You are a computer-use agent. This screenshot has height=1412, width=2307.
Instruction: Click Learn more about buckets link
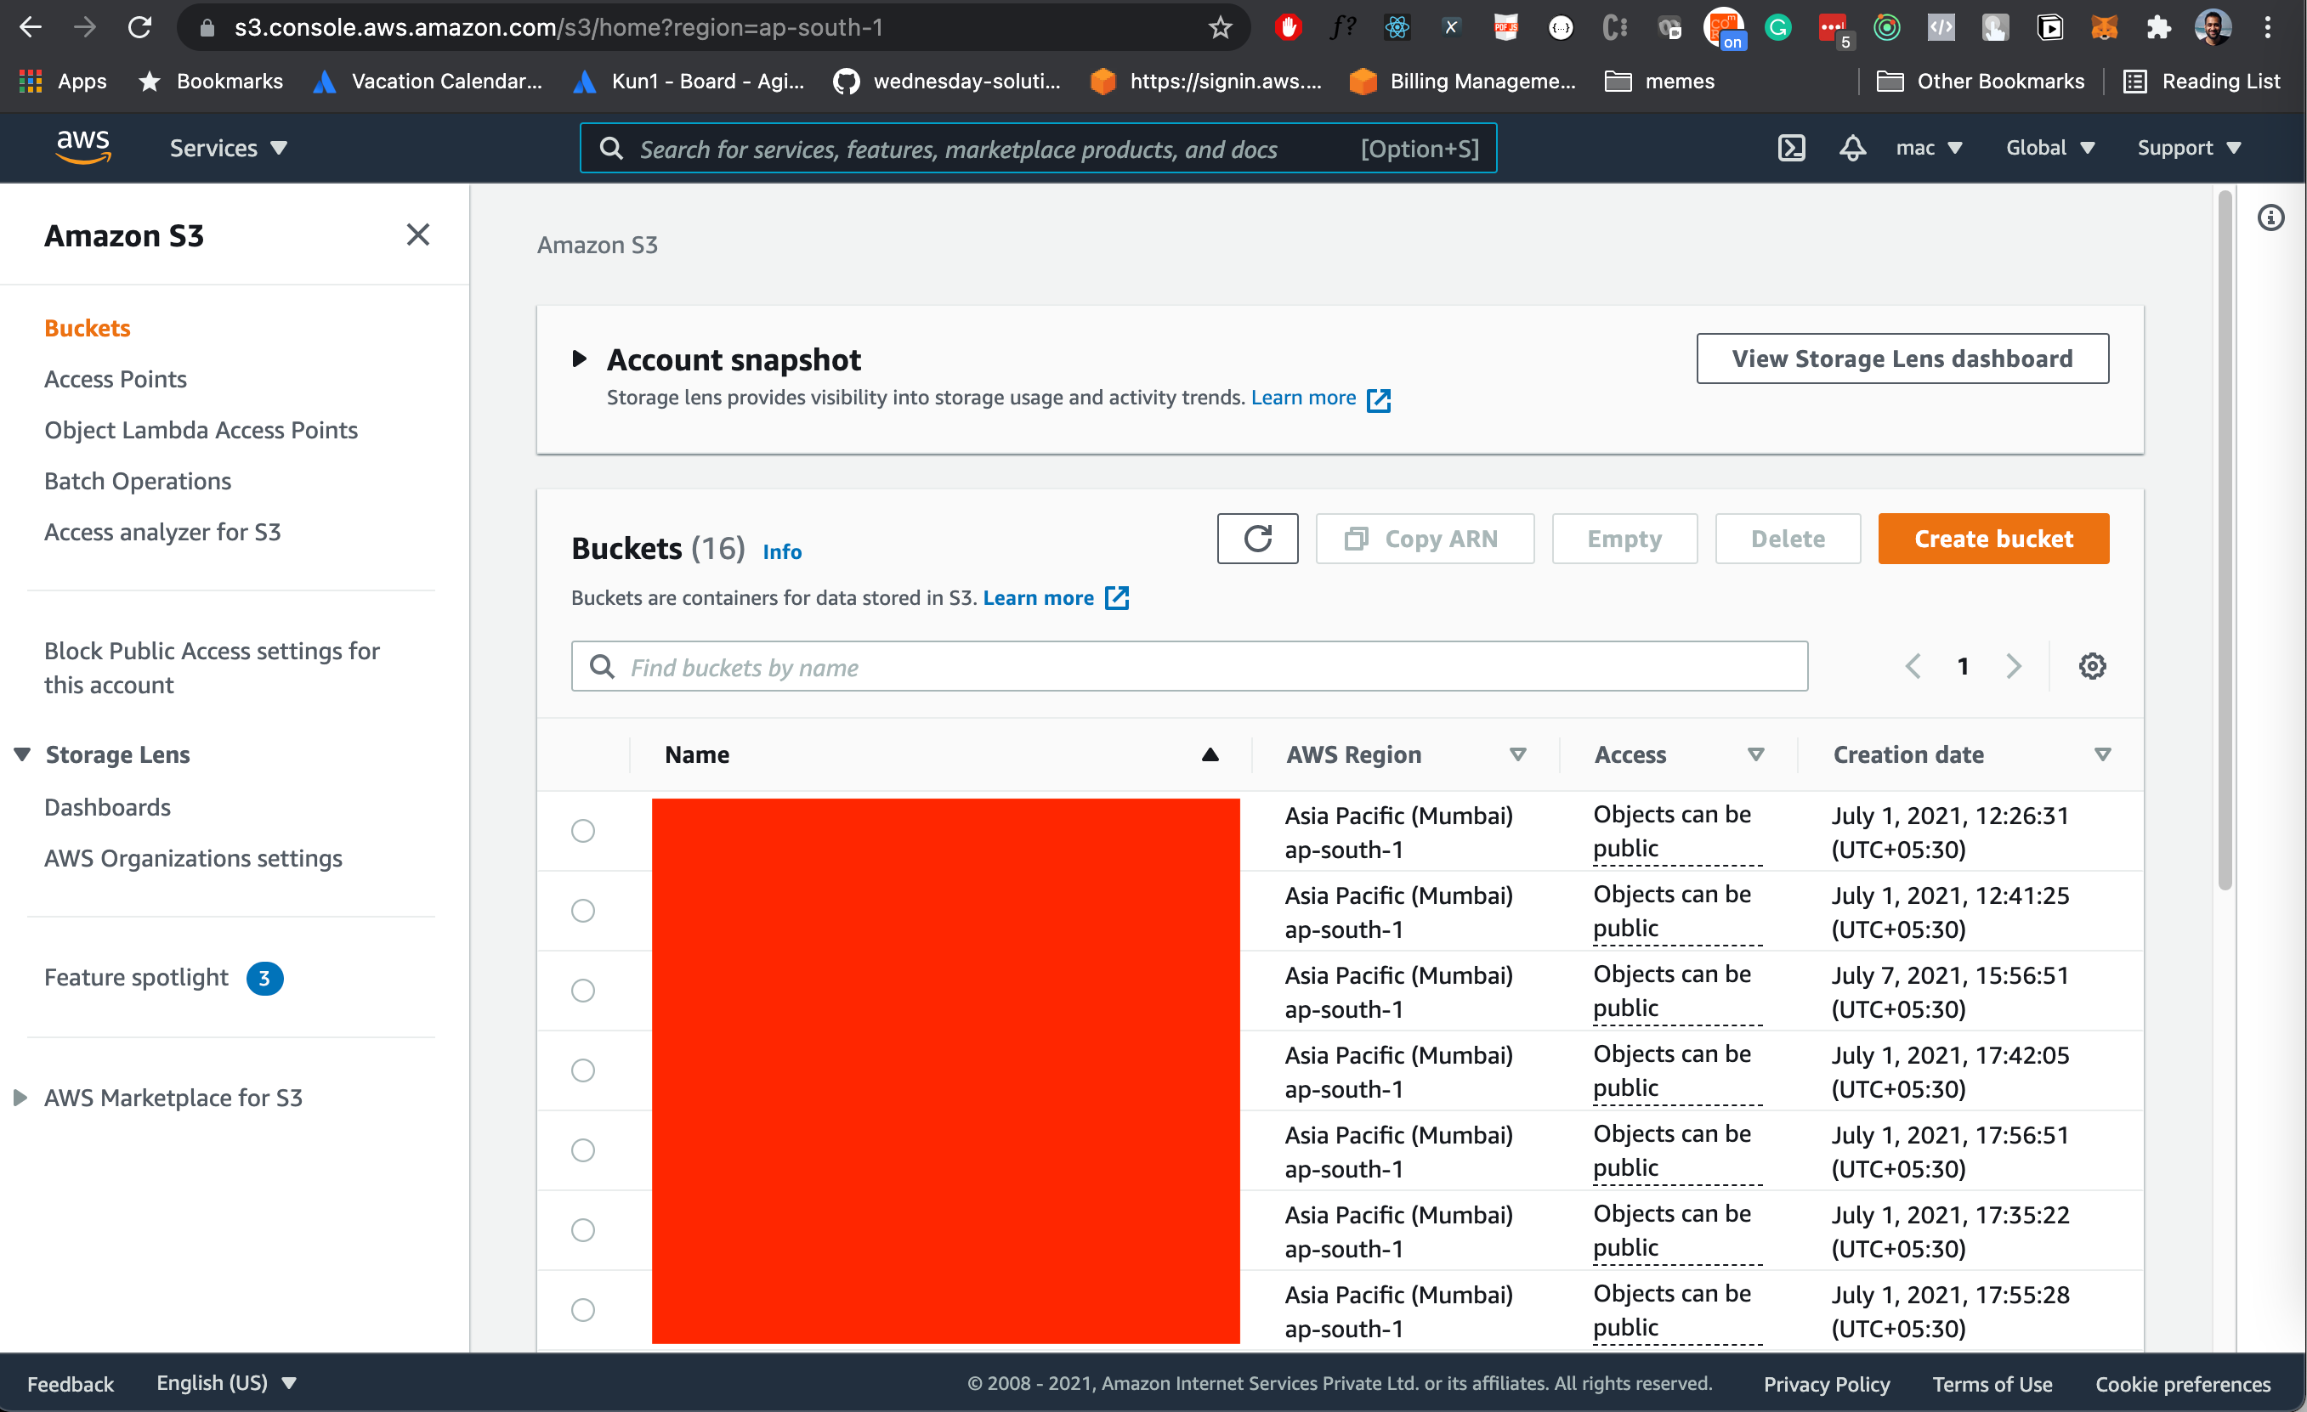[x=1039, y=598]
